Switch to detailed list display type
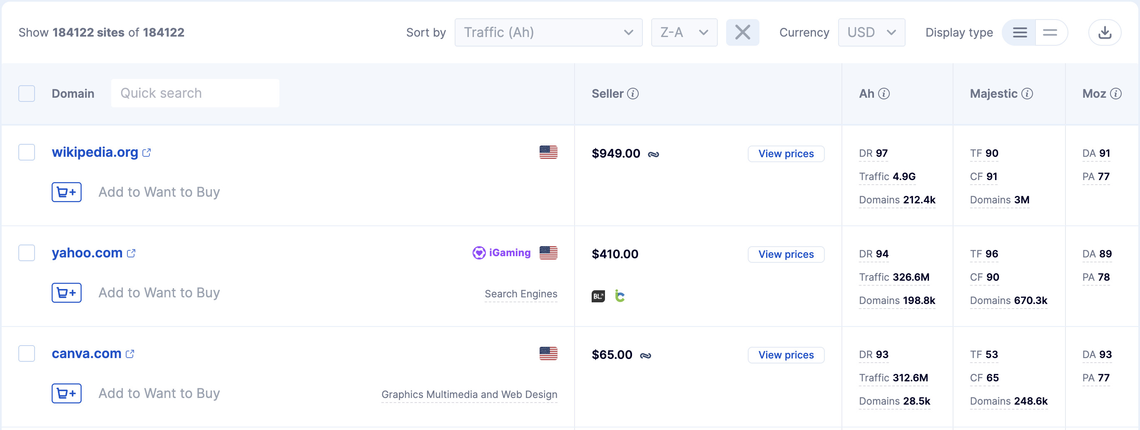This screenshot has height=430, width=1140. [1019, 32]
